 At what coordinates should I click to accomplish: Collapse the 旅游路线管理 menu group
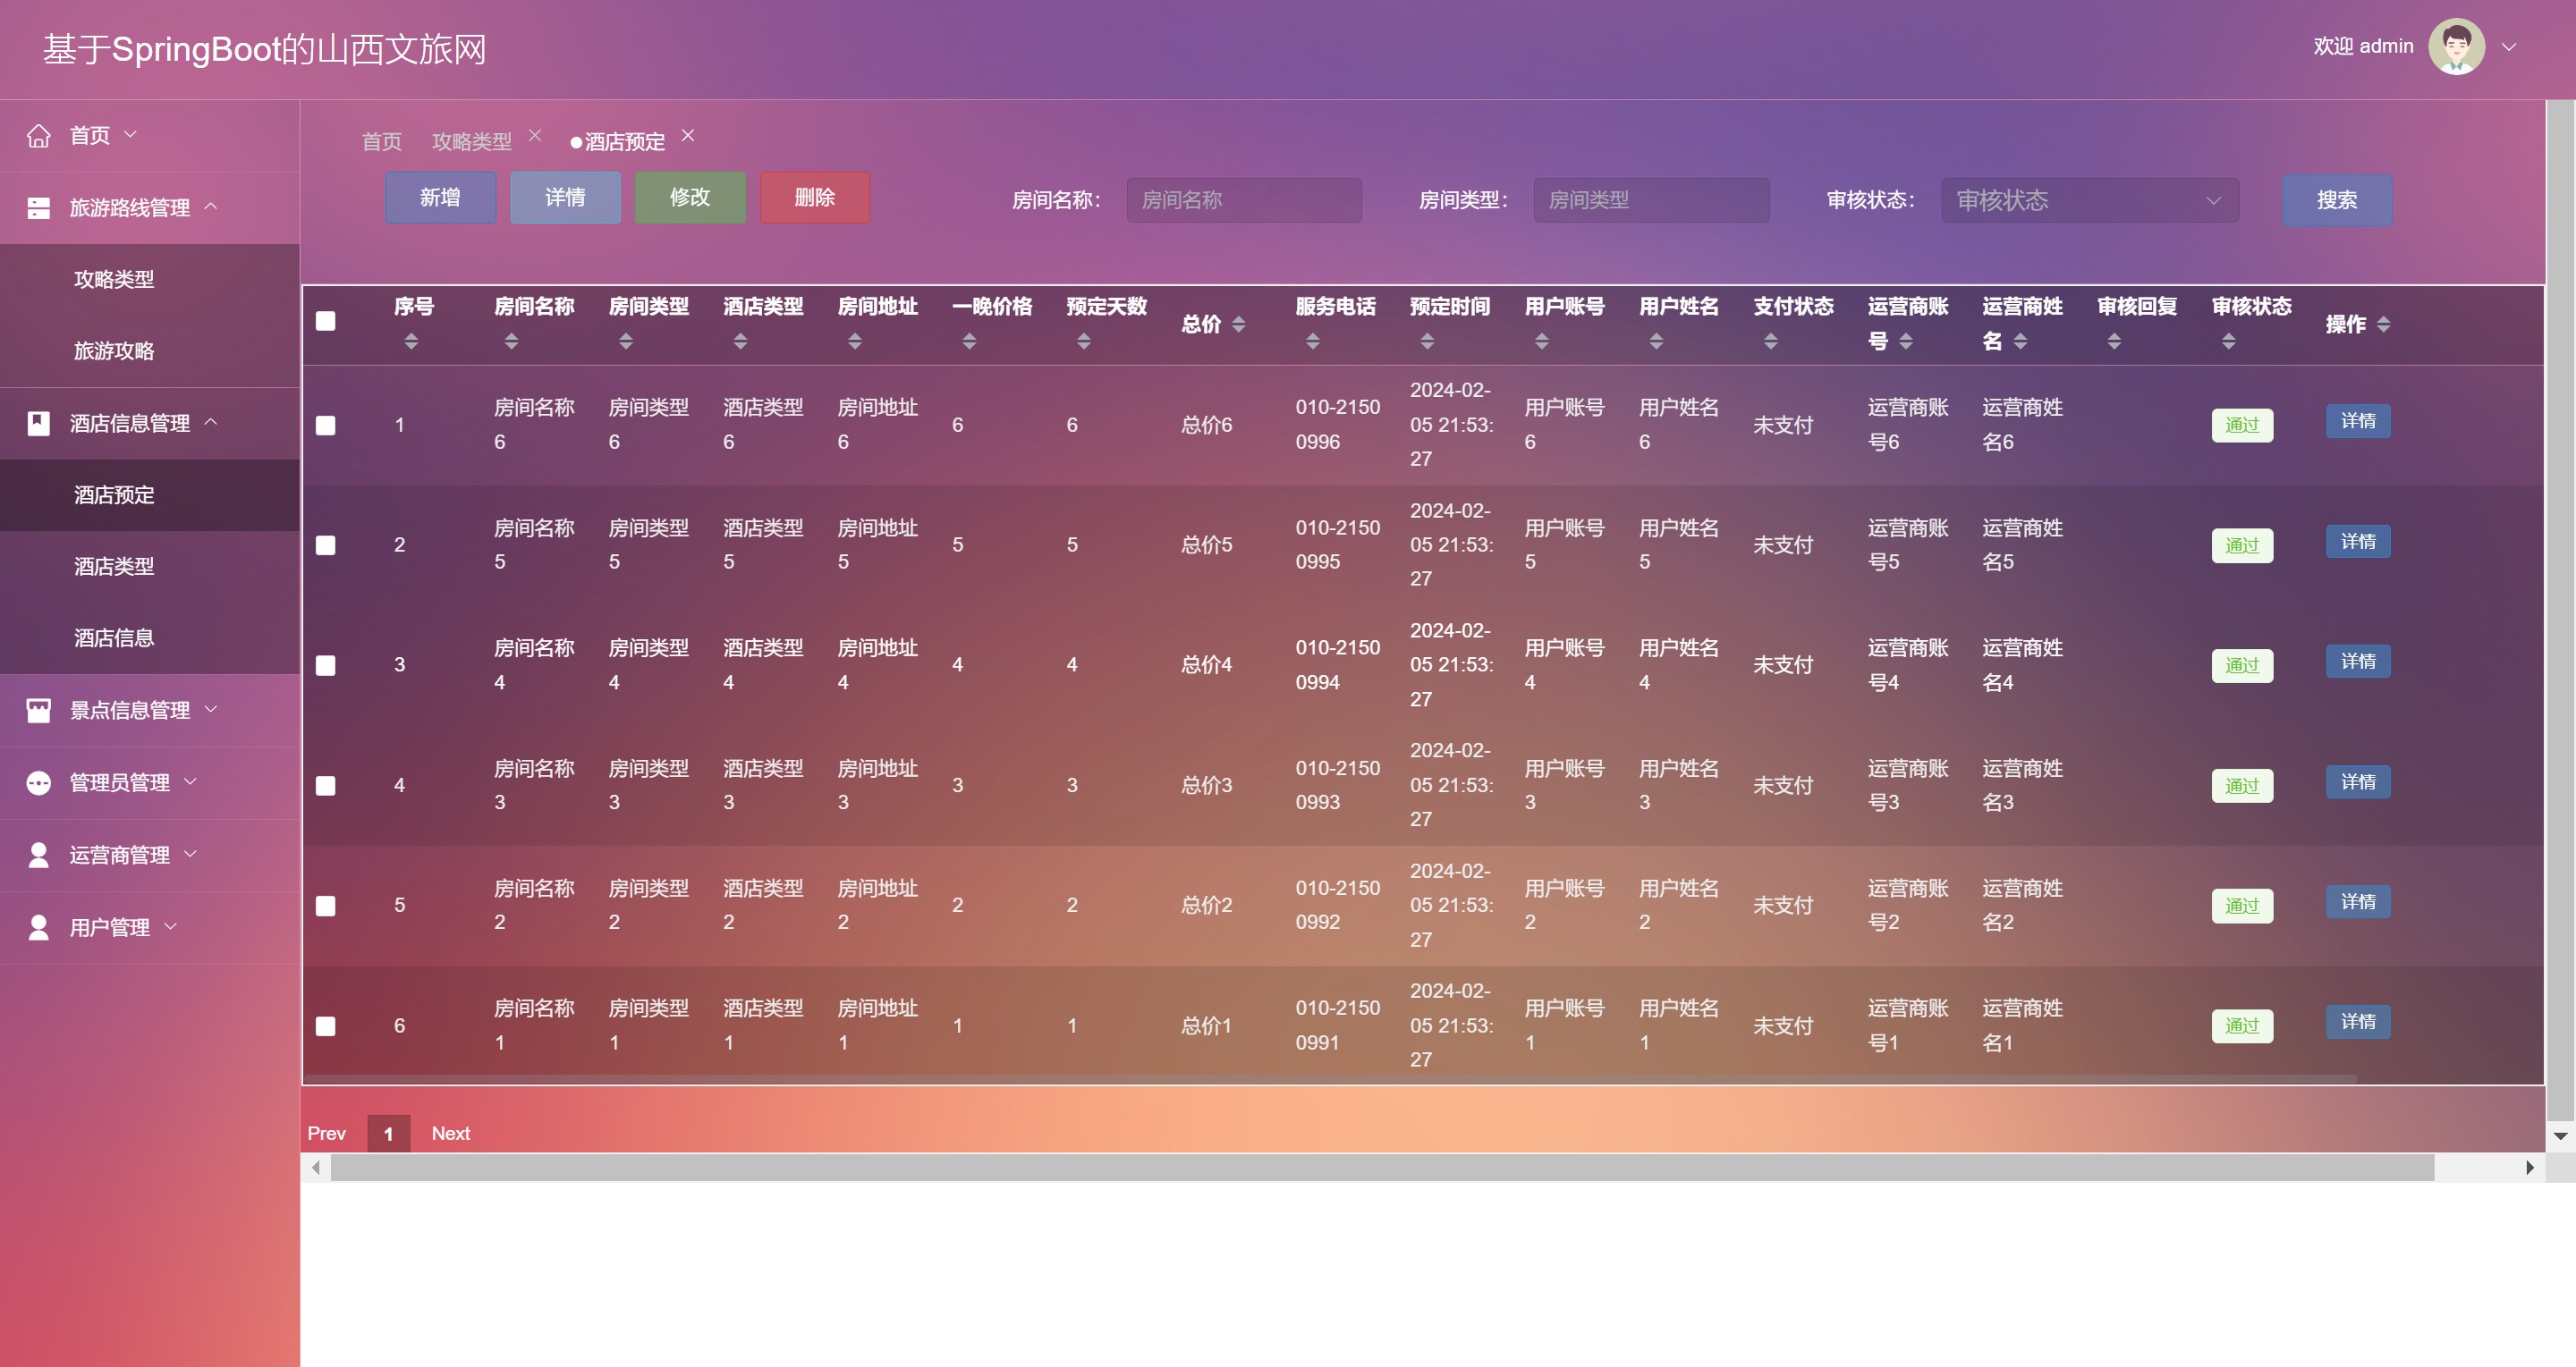[x=210, y=207]
